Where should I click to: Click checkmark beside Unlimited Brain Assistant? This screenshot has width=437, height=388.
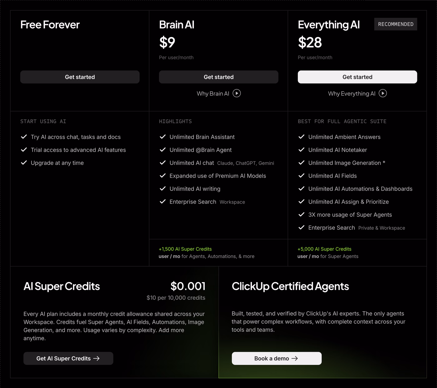click(x=163, y=137)
